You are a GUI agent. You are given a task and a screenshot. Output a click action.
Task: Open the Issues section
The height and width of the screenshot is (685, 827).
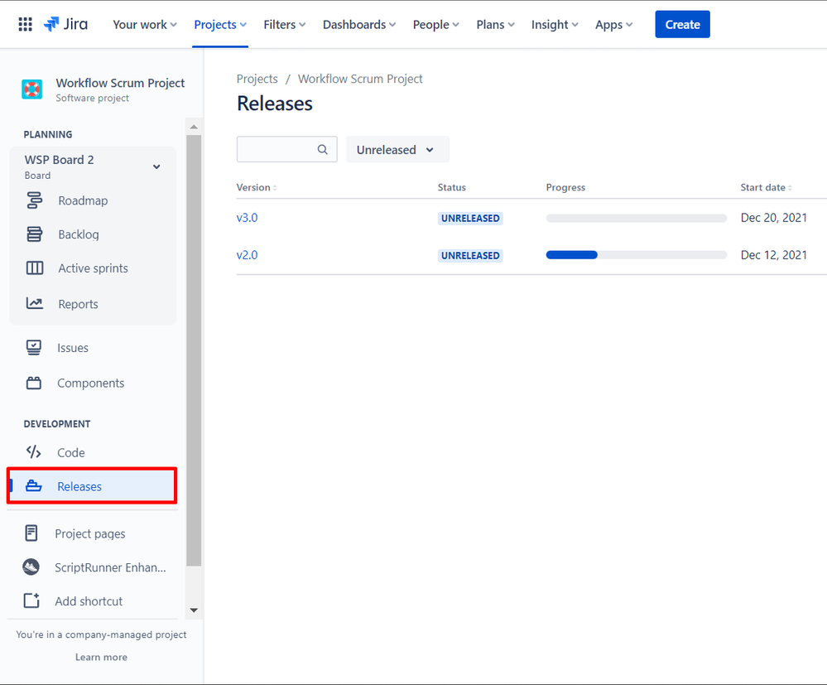click(73, 348)
